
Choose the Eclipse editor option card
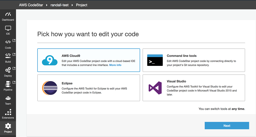point(88,88)
